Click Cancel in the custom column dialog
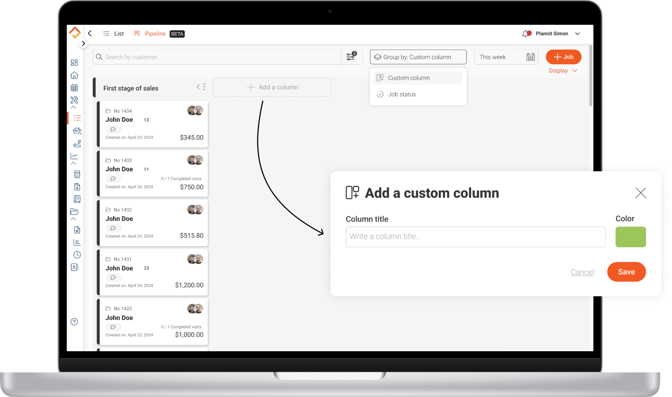 [x=582, y=272]
